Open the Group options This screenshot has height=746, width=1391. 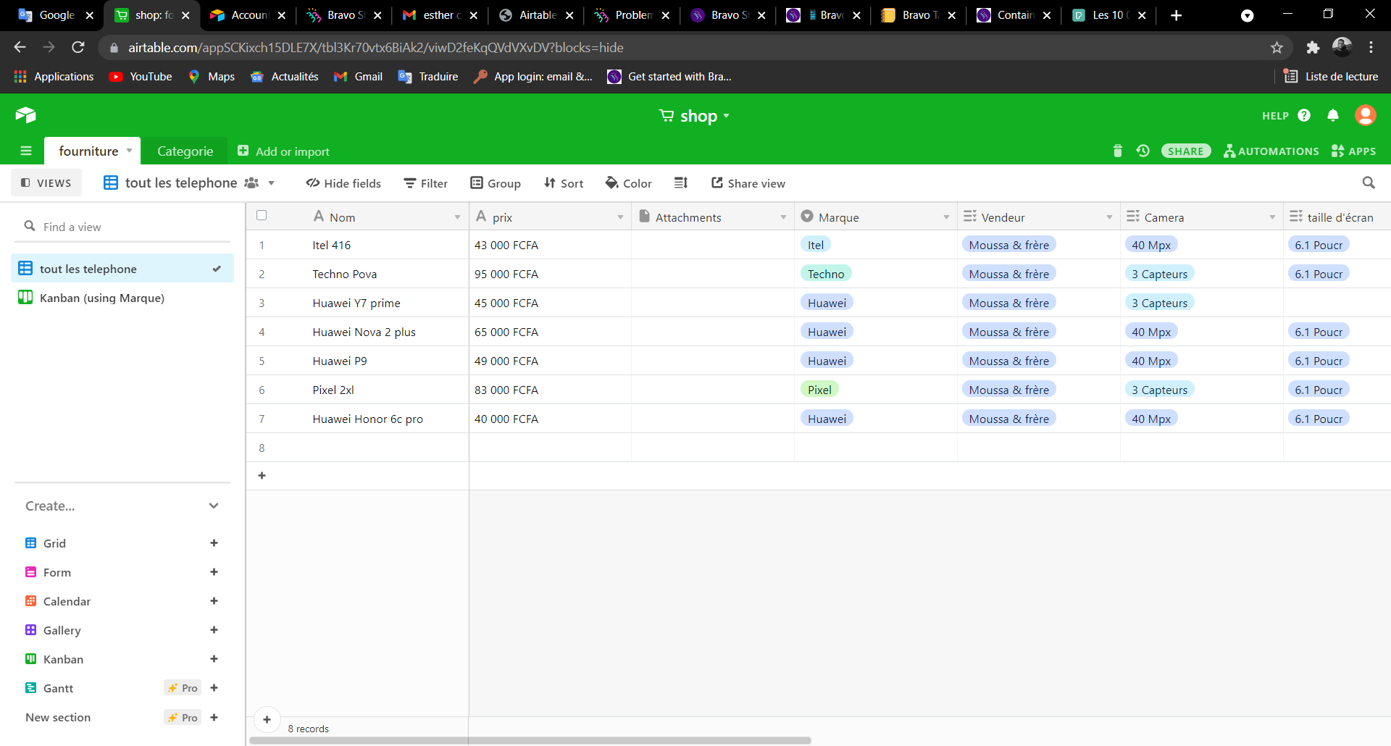496,183
